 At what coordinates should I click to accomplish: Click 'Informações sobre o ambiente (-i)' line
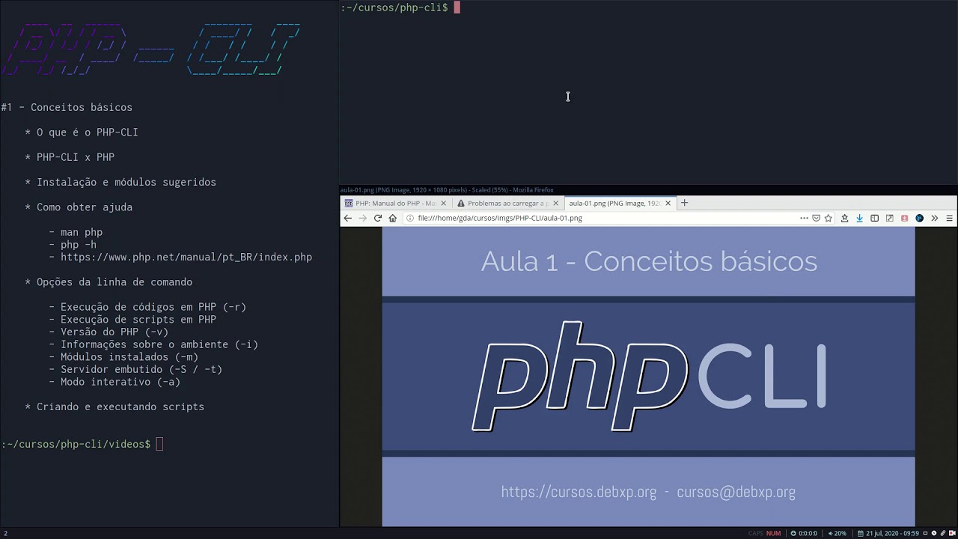153,344
